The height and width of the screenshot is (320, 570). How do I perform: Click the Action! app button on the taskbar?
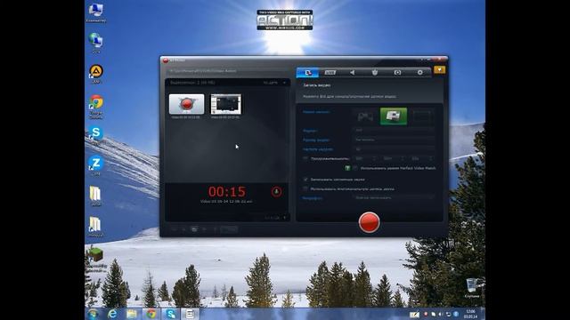click(x=190, y=314)
